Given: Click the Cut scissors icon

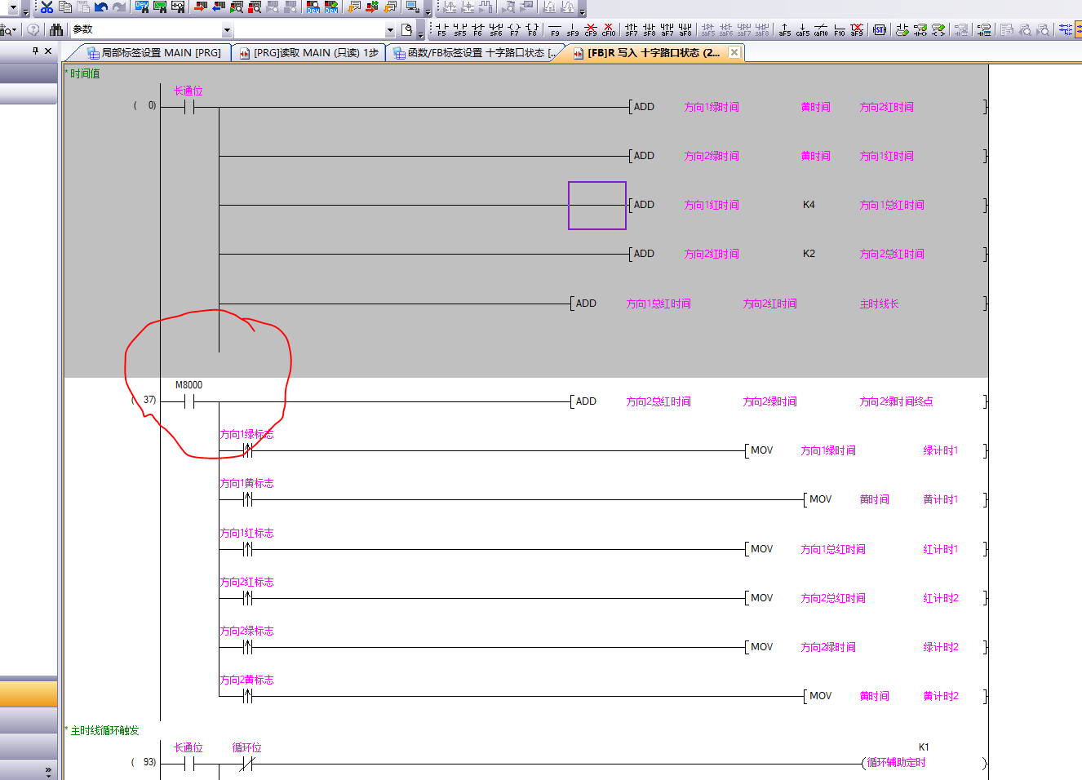Looking at the screenshot, I should 47,7.
